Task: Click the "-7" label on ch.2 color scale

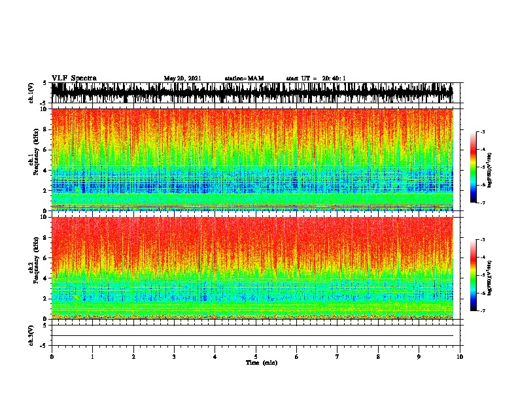Action: tap(483, 311)
